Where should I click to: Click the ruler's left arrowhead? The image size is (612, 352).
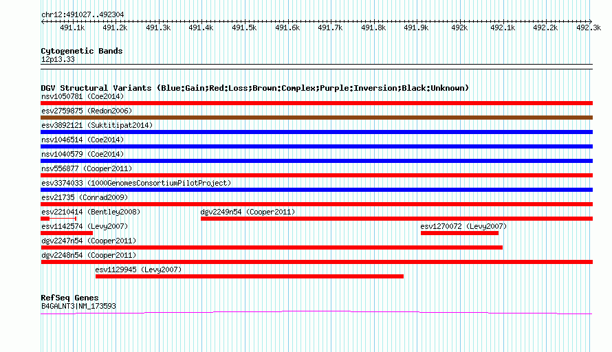[43, 21]
